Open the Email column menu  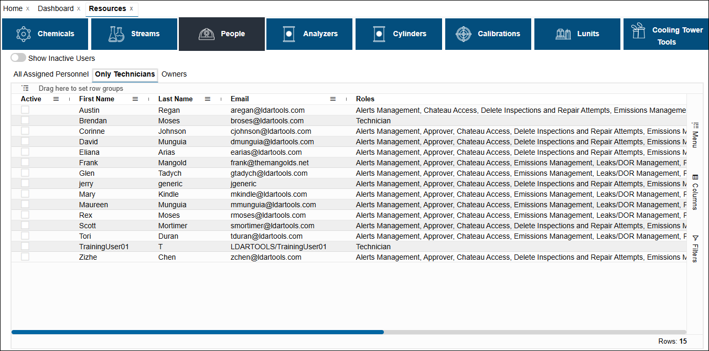tap(332, 99)
